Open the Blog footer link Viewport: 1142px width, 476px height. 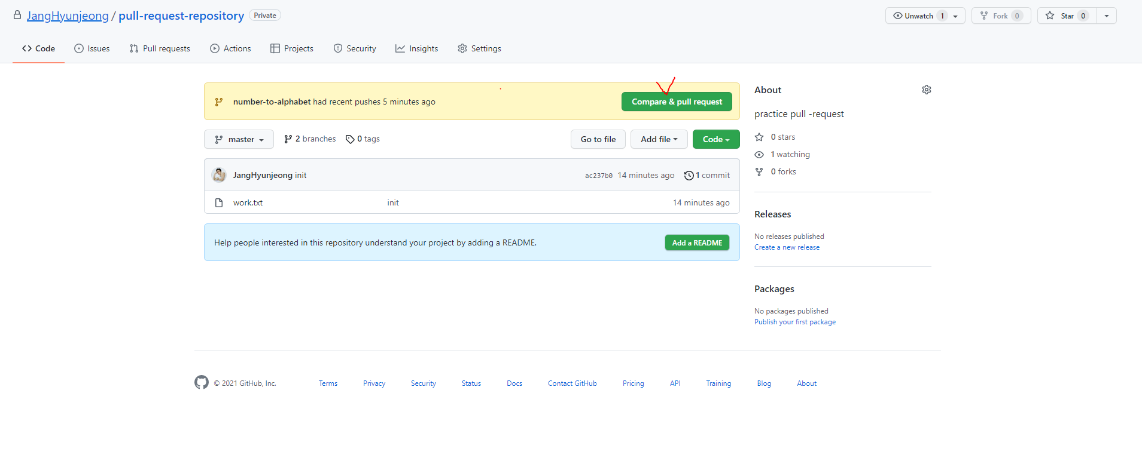tap(764, 383)
